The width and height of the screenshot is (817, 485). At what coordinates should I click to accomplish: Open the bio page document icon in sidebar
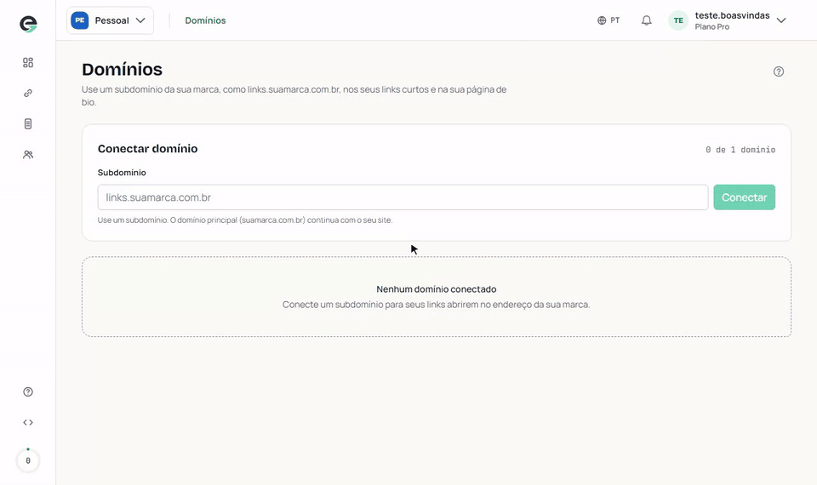28,124
